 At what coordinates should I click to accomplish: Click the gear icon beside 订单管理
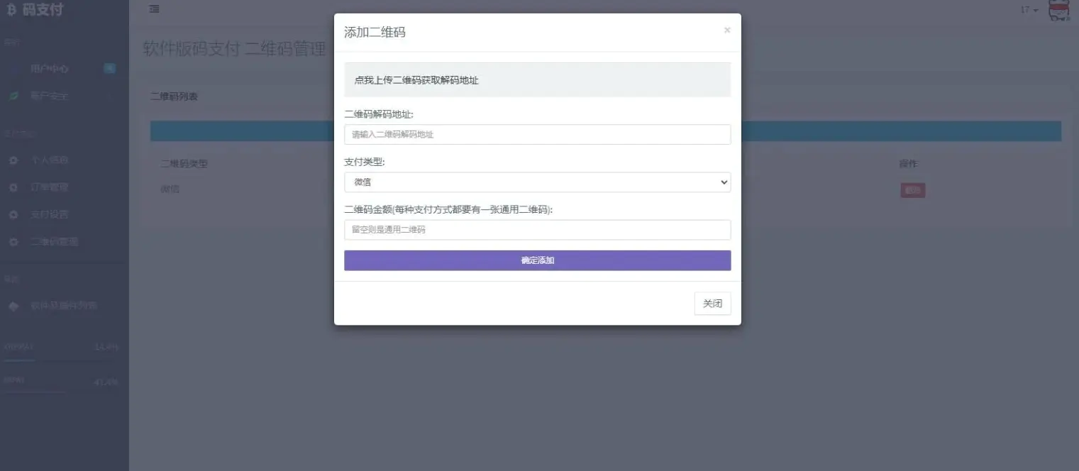coord(13,187)
